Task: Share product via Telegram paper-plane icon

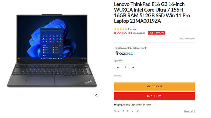Action: pos(137,111)
